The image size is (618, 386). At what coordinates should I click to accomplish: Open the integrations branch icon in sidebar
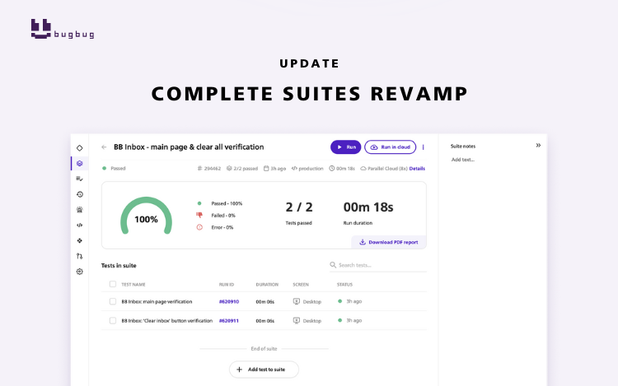click(x=79, y=256)
